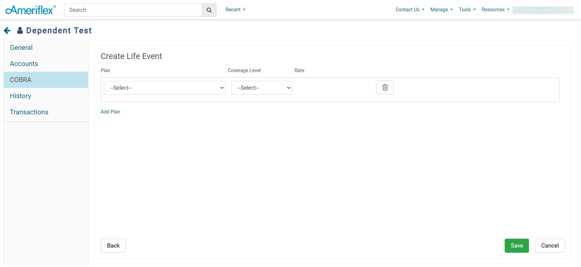Click the trash icon to delete plan row
Image resolution: width=581 pixels, height=267 pixels.
(385, 88)
